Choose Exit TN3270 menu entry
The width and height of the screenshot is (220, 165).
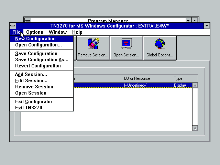pyautogui.click(x=42, y=108)
